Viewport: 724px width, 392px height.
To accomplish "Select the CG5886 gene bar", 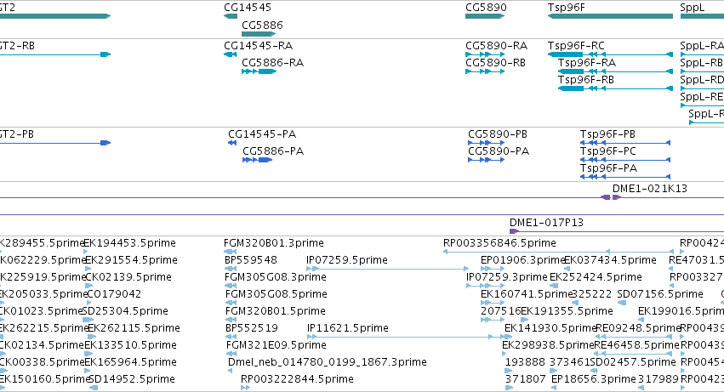I will tap(259, 34).
